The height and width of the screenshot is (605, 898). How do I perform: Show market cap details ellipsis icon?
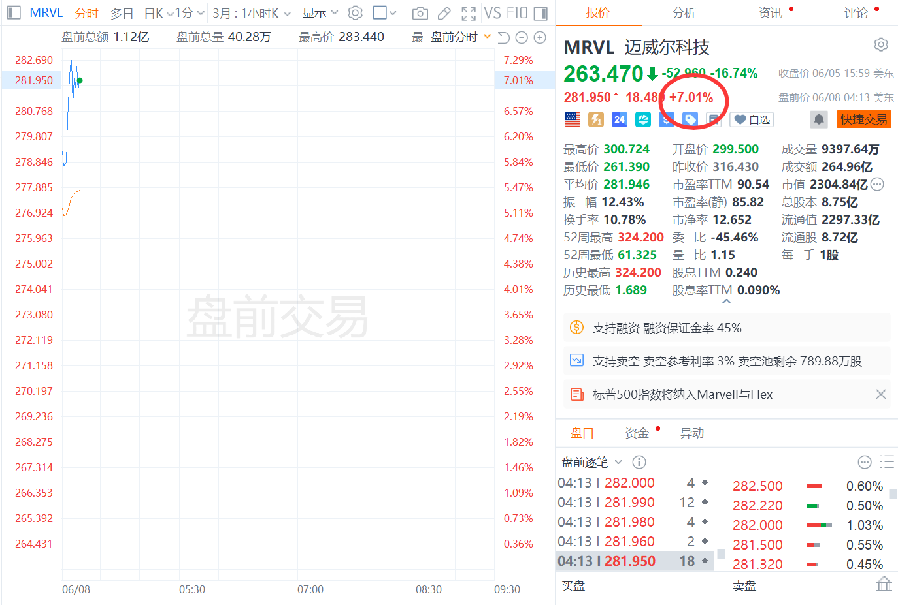click(877, 184)
